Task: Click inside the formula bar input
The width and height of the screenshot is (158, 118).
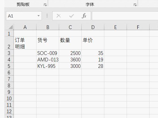Action: coord(125,16)
